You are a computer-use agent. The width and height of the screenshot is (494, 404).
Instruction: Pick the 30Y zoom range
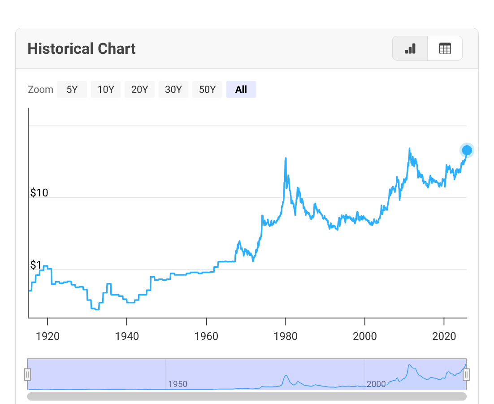point(173,89)
